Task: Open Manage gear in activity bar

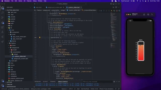Action: (3, 85)
